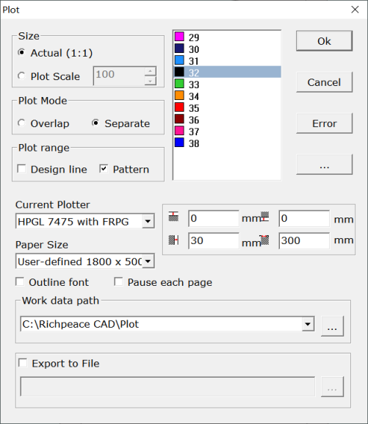The height and width of the screenshot is (424, 368).
Task: Tick the Export to File checkbox
Action: (23, 362)
